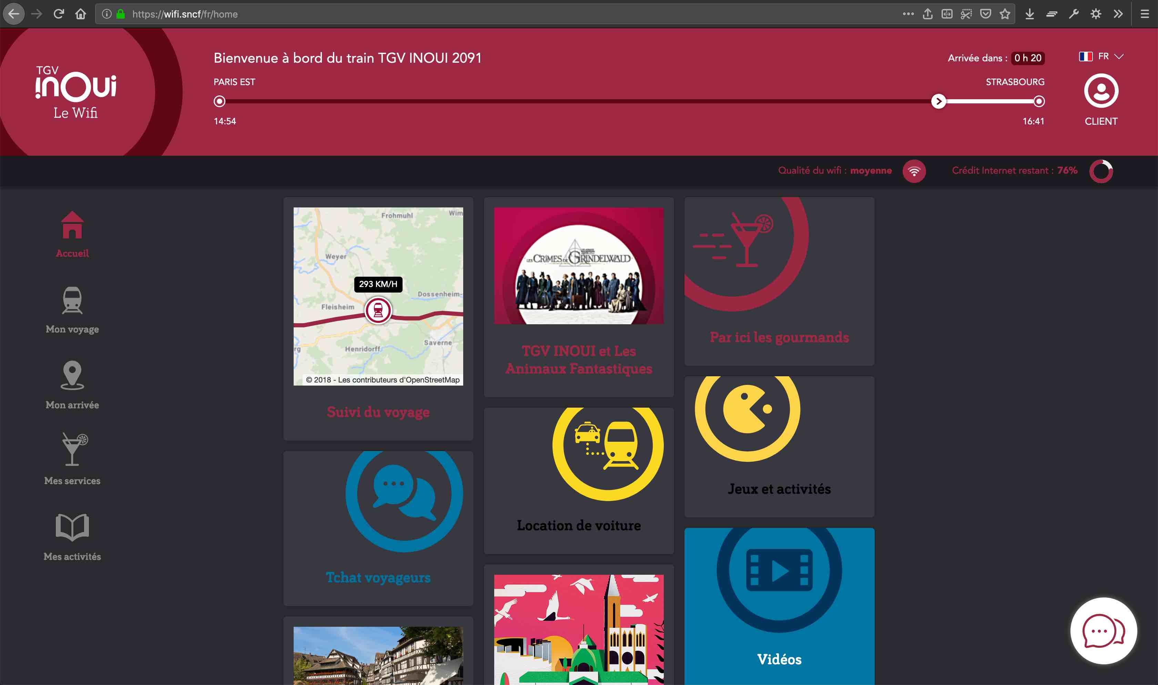Image resolution: width=1158 pixels, height=685 pixels.
Task: Click the Strasbourg arrival point marker
Action: [x=1039, y=101]
